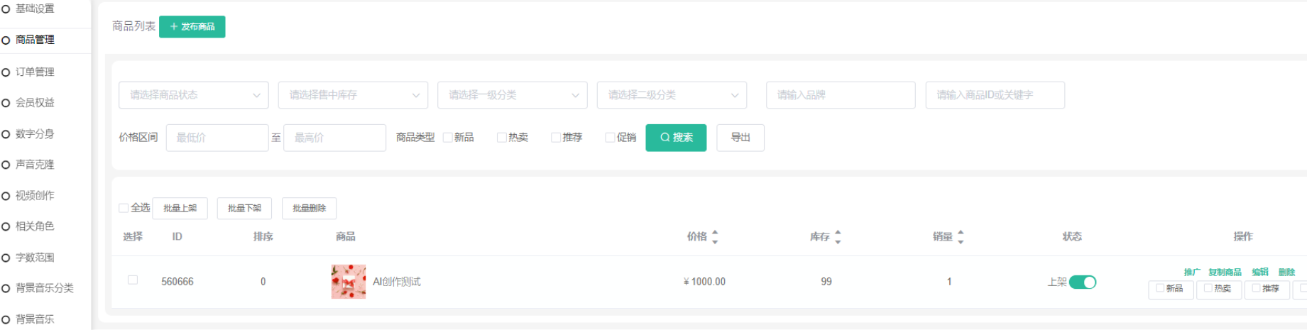Toggle the 上架 status switch off
Screen dimensions: 1307x330
click(1083, 282)
